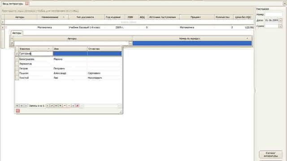Delete record with minus navigator button

(x=65, y=106)
